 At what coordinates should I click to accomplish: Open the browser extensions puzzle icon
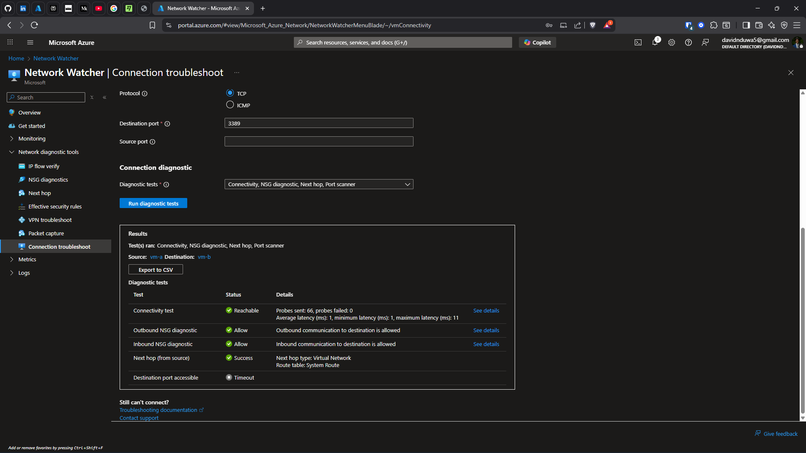click(714, 25)
